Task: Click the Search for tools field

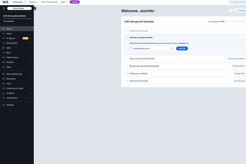Action: pos(238,2)
